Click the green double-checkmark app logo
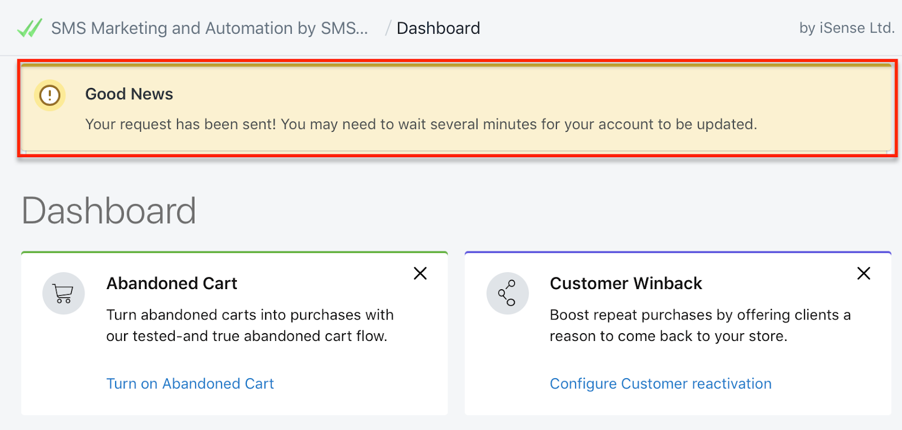 pos(29,28)
